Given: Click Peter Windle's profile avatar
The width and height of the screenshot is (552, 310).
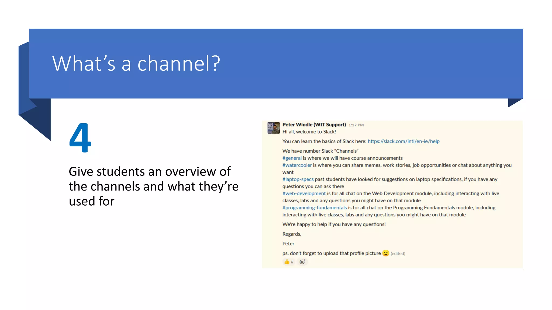Looking at the screenshot, I should (x=273, y=128).
